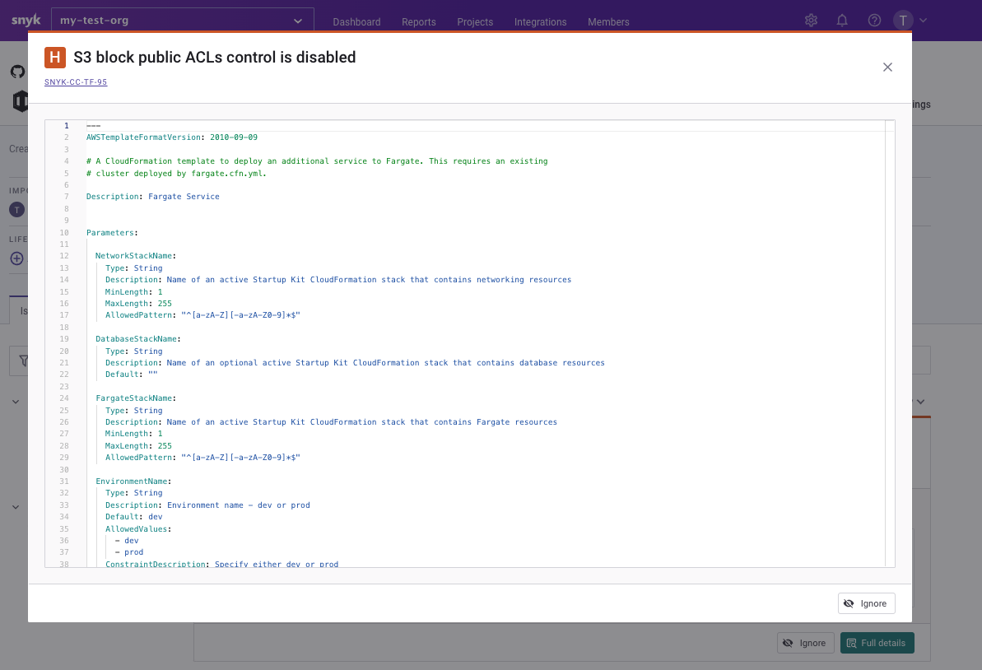
Task: Open the Snyk settings gear icon
Action: (811, 20)
